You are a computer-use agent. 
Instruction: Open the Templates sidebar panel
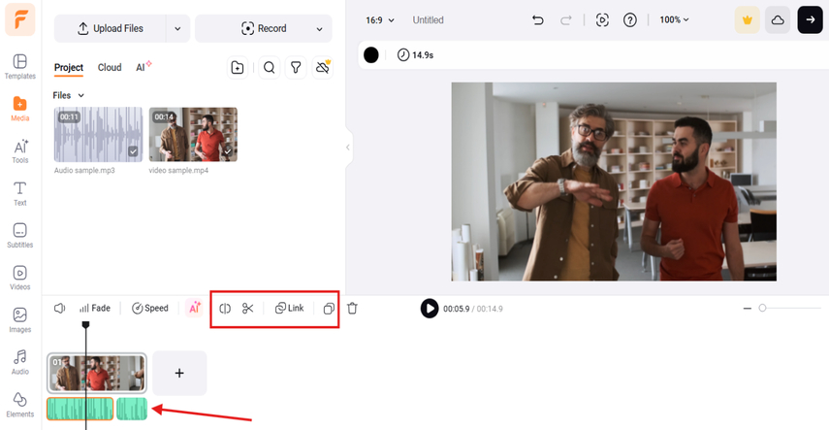20,67
